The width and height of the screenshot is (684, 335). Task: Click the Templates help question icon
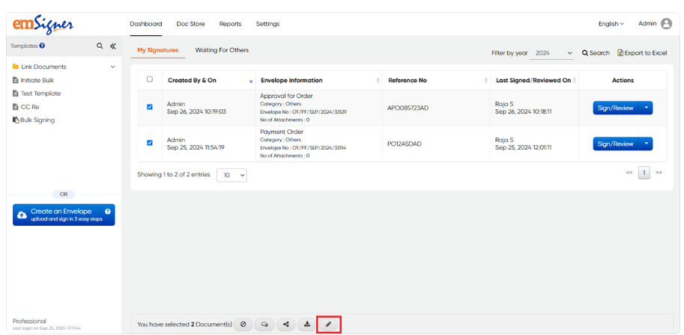(42, 46)
